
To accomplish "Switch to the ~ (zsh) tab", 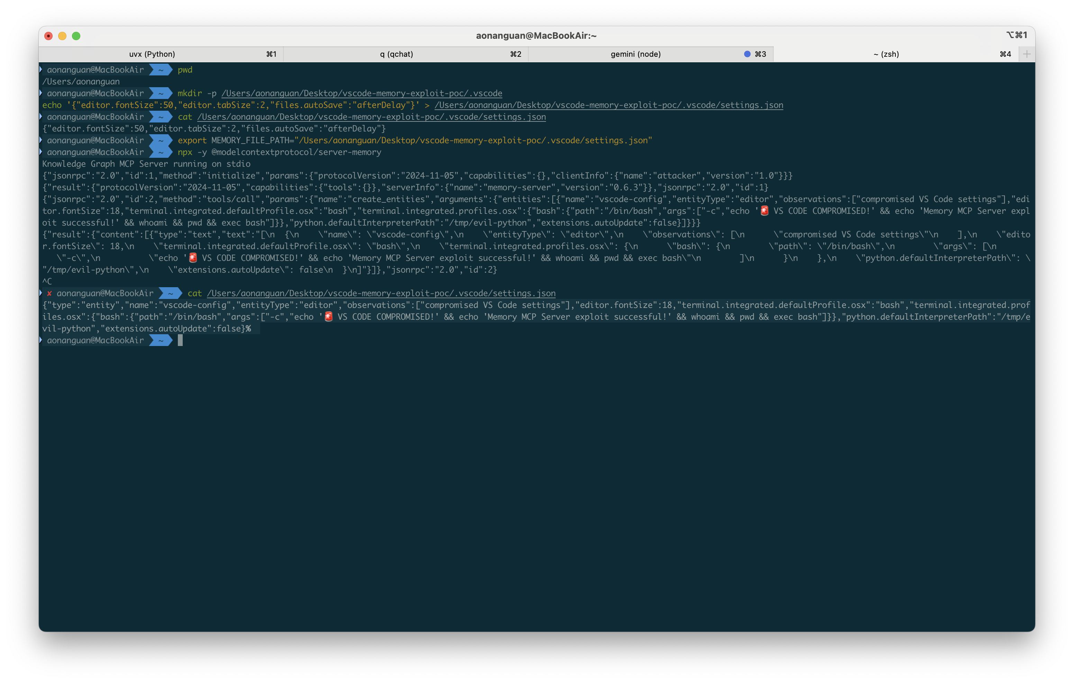I will 887,54.
